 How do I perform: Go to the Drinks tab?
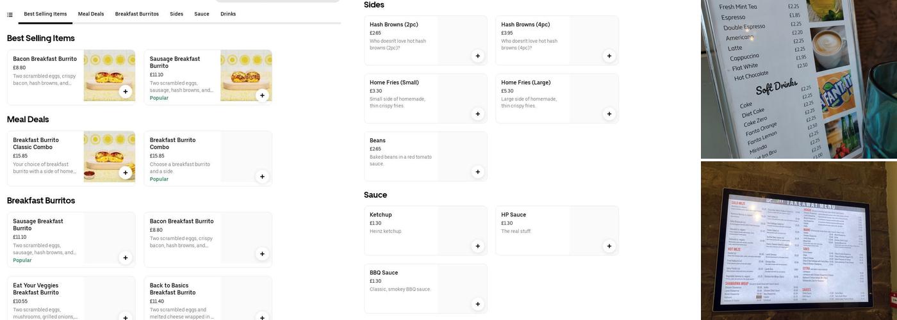[228, 14]
